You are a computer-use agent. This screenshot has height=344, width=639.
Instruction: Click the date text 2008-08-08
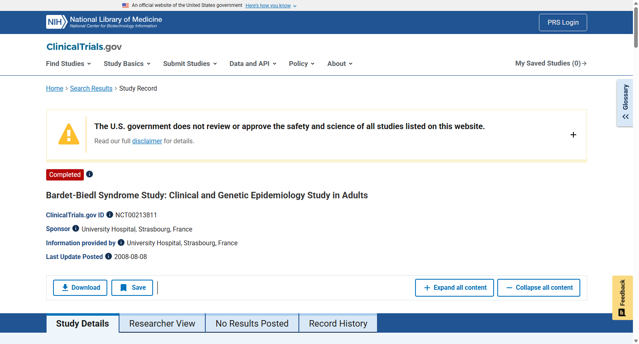tap(130, 257)
